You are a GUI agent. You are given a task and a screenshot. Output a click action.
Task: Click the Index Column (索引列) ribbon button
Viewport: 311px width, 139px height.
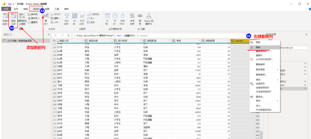pos(33,18)
